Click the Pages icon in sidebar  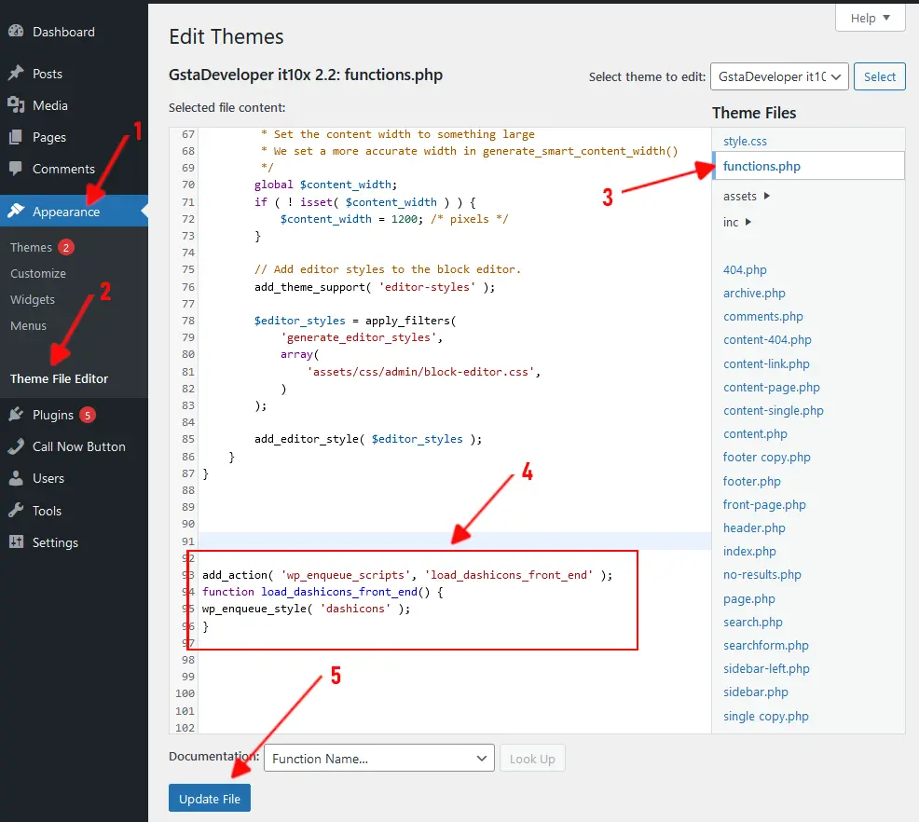(x=17, y=137)
